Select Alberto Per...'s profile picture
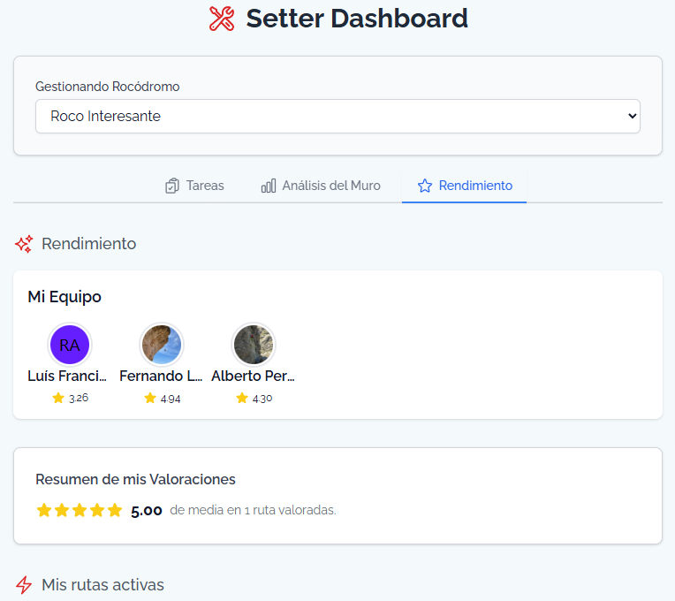The width and height of the screenshot is (675, 601). pos(254,345)
